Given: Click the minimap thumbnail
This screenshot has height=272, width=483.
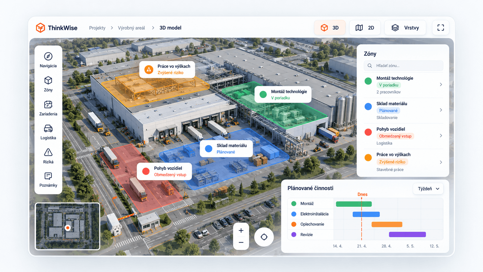Looking at the screenshot, I should (x=68, y=226).
